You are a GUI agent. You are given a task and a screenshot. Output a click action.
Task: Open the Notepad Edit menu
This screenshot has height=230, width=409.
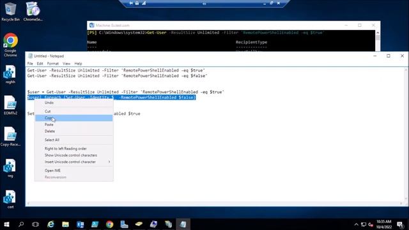[x=40, y=63]
